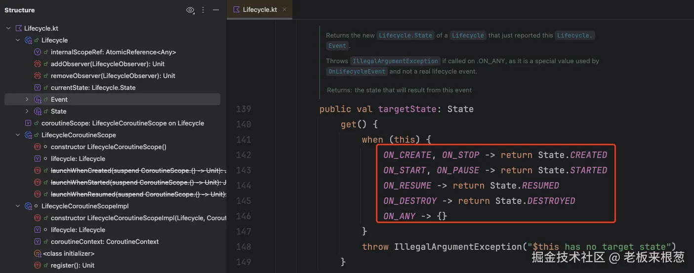This screenshot has width=694, height=273.
Task: Click the Kotlin file icon beside Lifecycle.kt in tree
Action: pyautogui.click(x=19, y=28)
